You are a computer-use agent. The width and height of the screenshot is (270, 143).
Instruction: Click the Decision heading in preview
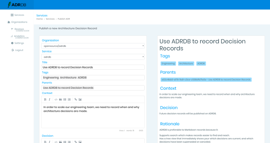point(169,108)
